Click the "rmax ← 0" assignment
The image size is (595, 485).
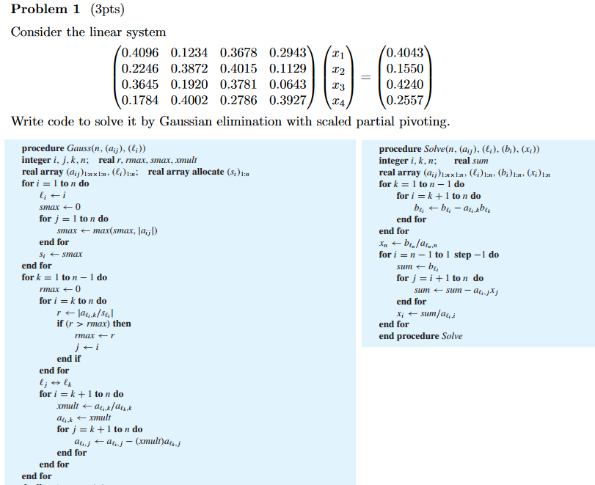60,289
